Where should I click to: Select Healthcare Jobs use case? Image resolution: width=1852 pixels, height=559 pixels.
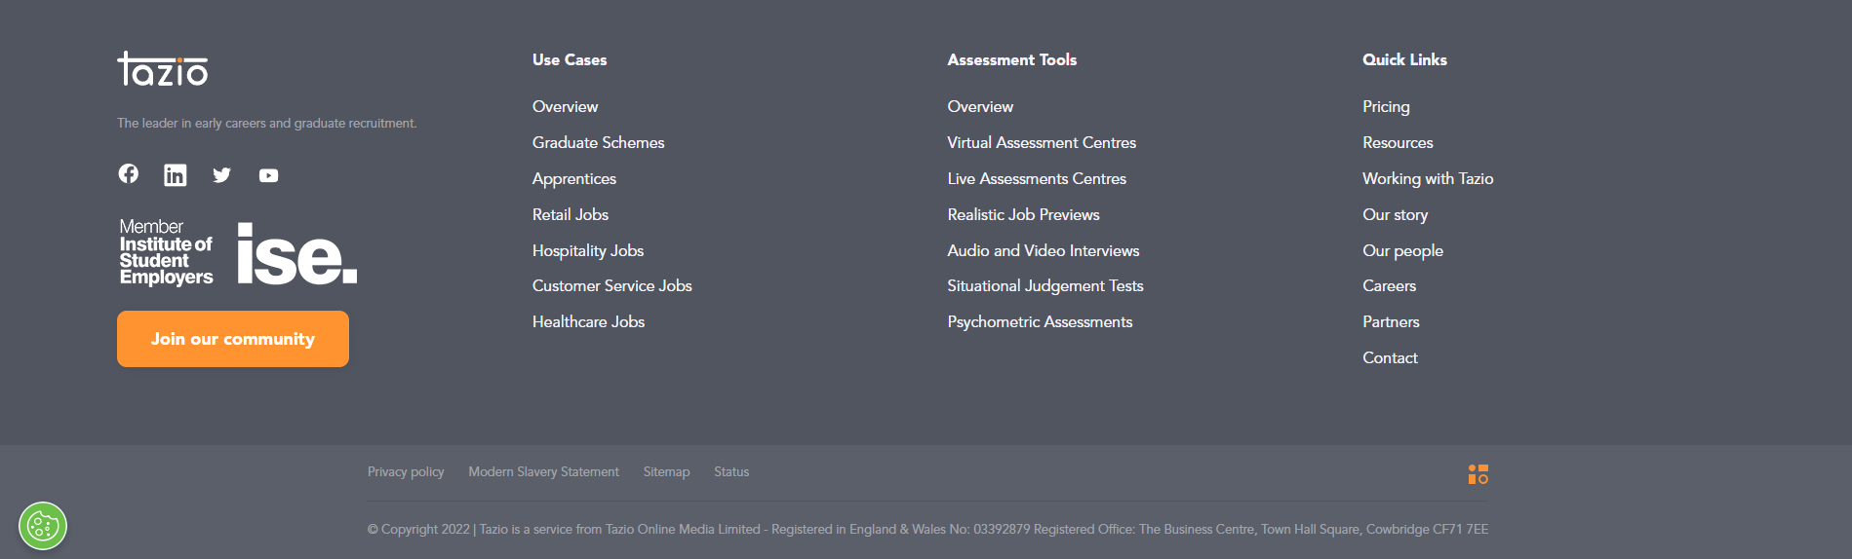588,321
